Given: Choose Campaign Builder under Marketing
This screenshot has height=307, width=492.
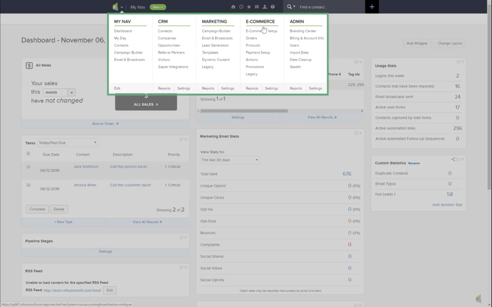Looking at the screenshot, I should click(x=216, y=31).
